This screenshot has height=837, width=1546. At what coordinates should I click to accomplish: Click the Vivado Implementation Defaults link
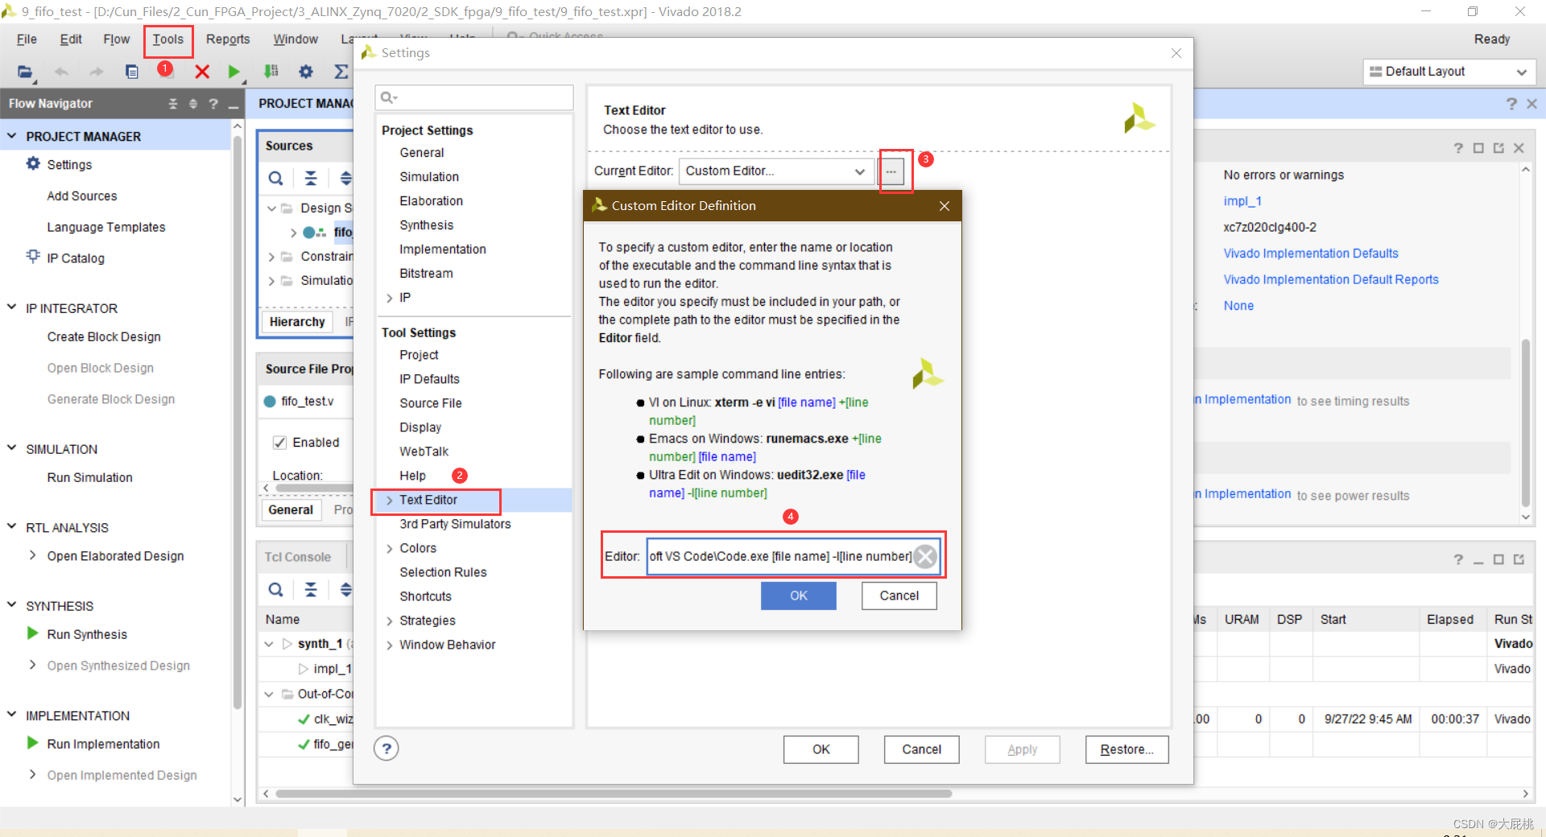click(1310, 254)
